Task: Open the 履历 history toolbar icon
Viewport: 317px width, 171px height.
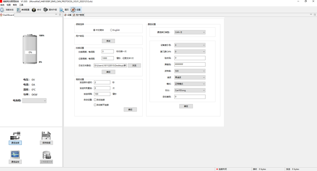Action: [61, 10]
